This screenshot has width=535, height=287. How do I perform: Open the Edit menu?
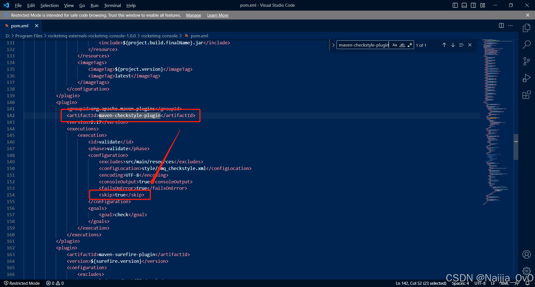31,5
